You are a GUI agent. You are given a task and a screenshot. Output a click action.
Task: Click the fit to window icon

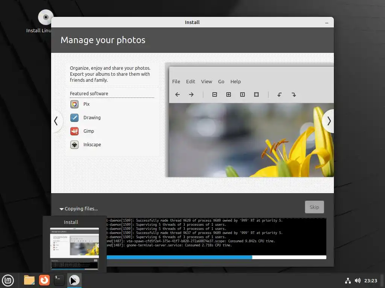coord(256,94)
